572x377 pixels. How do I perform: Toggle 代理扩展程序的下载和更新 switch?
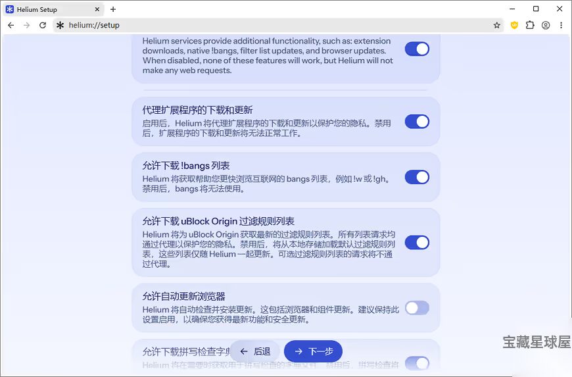coord(417,122)
